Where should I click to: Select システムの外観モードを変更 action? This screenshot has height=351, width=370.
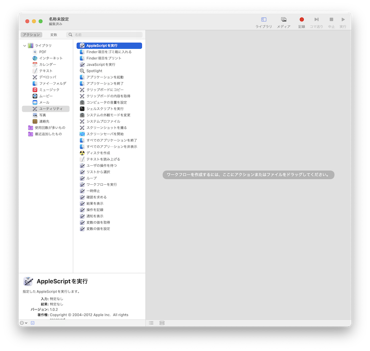(x=109, y=115)
